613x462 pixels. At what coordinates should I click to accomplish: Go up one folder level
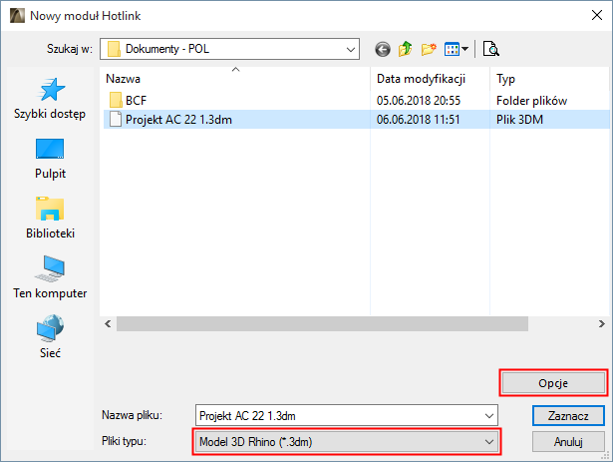pos(406,49)
